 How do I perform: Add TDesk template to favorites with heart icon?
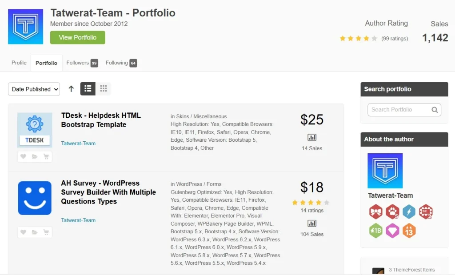tap(23, 156)
